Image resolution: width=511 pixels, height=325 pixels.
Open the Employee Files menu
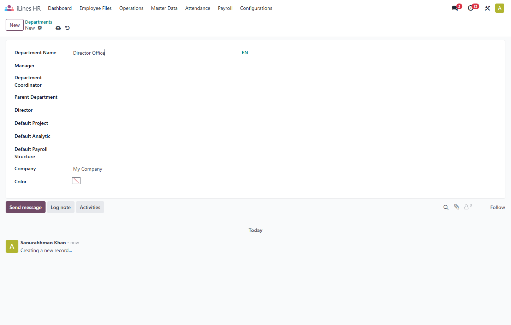click(x=95, y=8)
